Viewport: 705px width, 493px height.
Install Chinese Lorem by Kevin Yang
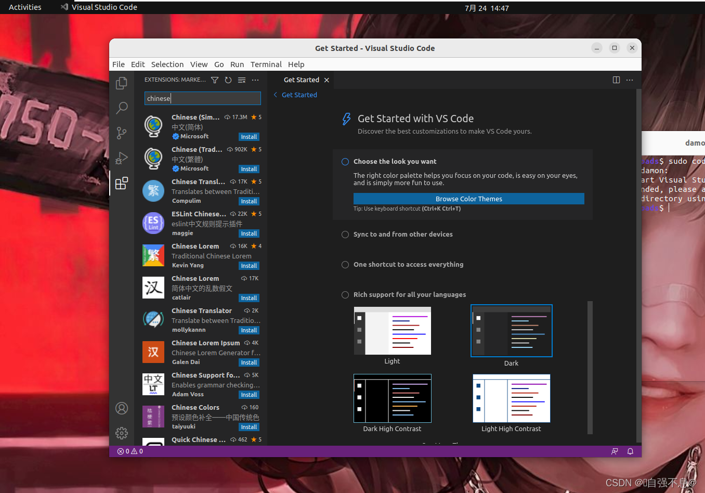pos(249,266)
